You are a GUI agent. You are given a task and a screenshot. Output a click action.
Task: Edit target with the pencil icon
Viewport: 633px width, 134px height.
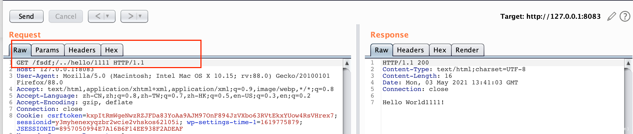611,16
